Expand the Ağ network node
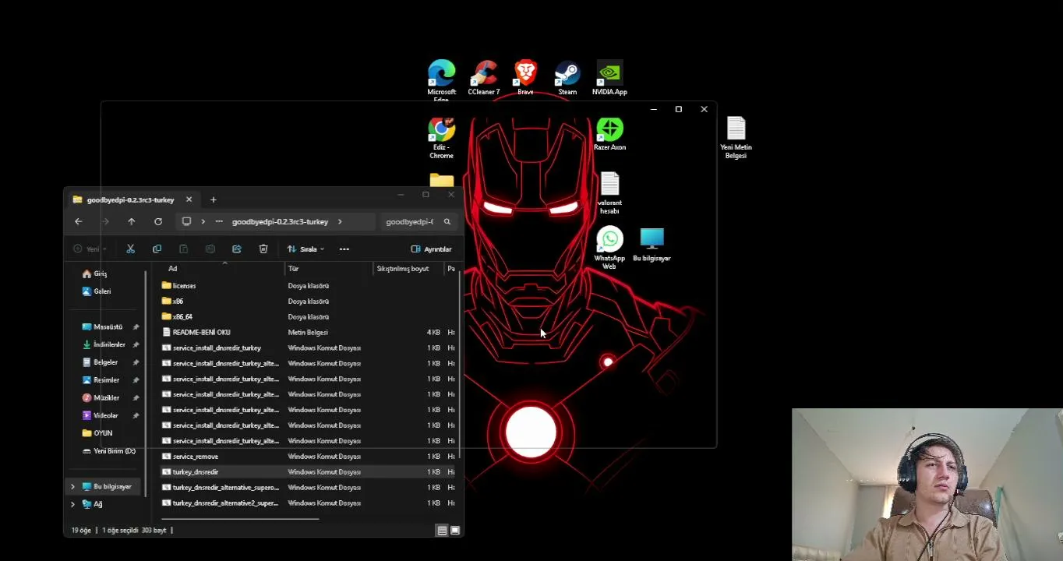The width and height of the screenshot is (1063, 561). 73,504
